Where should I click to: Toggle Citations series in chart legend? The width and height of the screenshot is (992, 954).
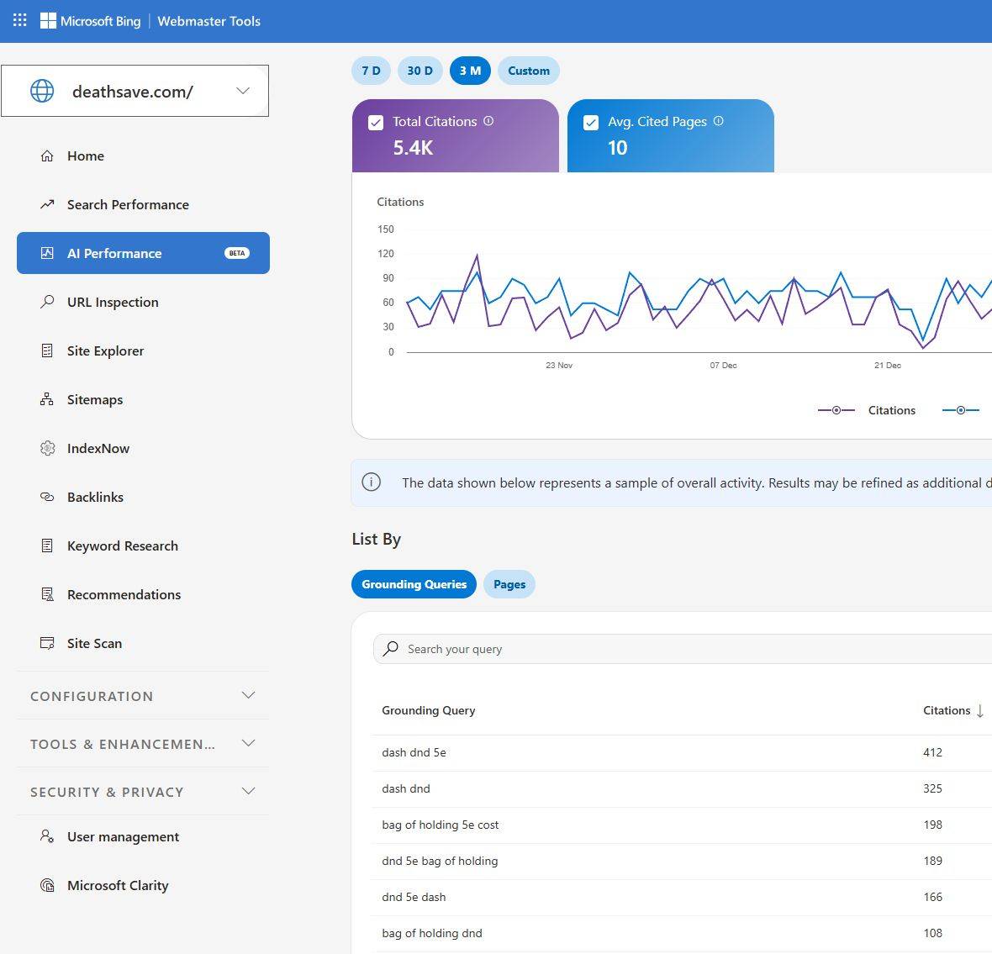click(867, 410)
